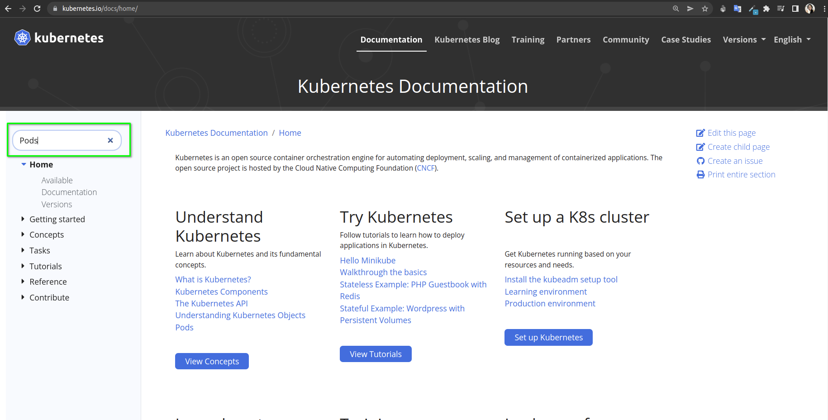828x420 pixels.
Task: Open Kubernetes Components link
Action: [x=221, y=292]
